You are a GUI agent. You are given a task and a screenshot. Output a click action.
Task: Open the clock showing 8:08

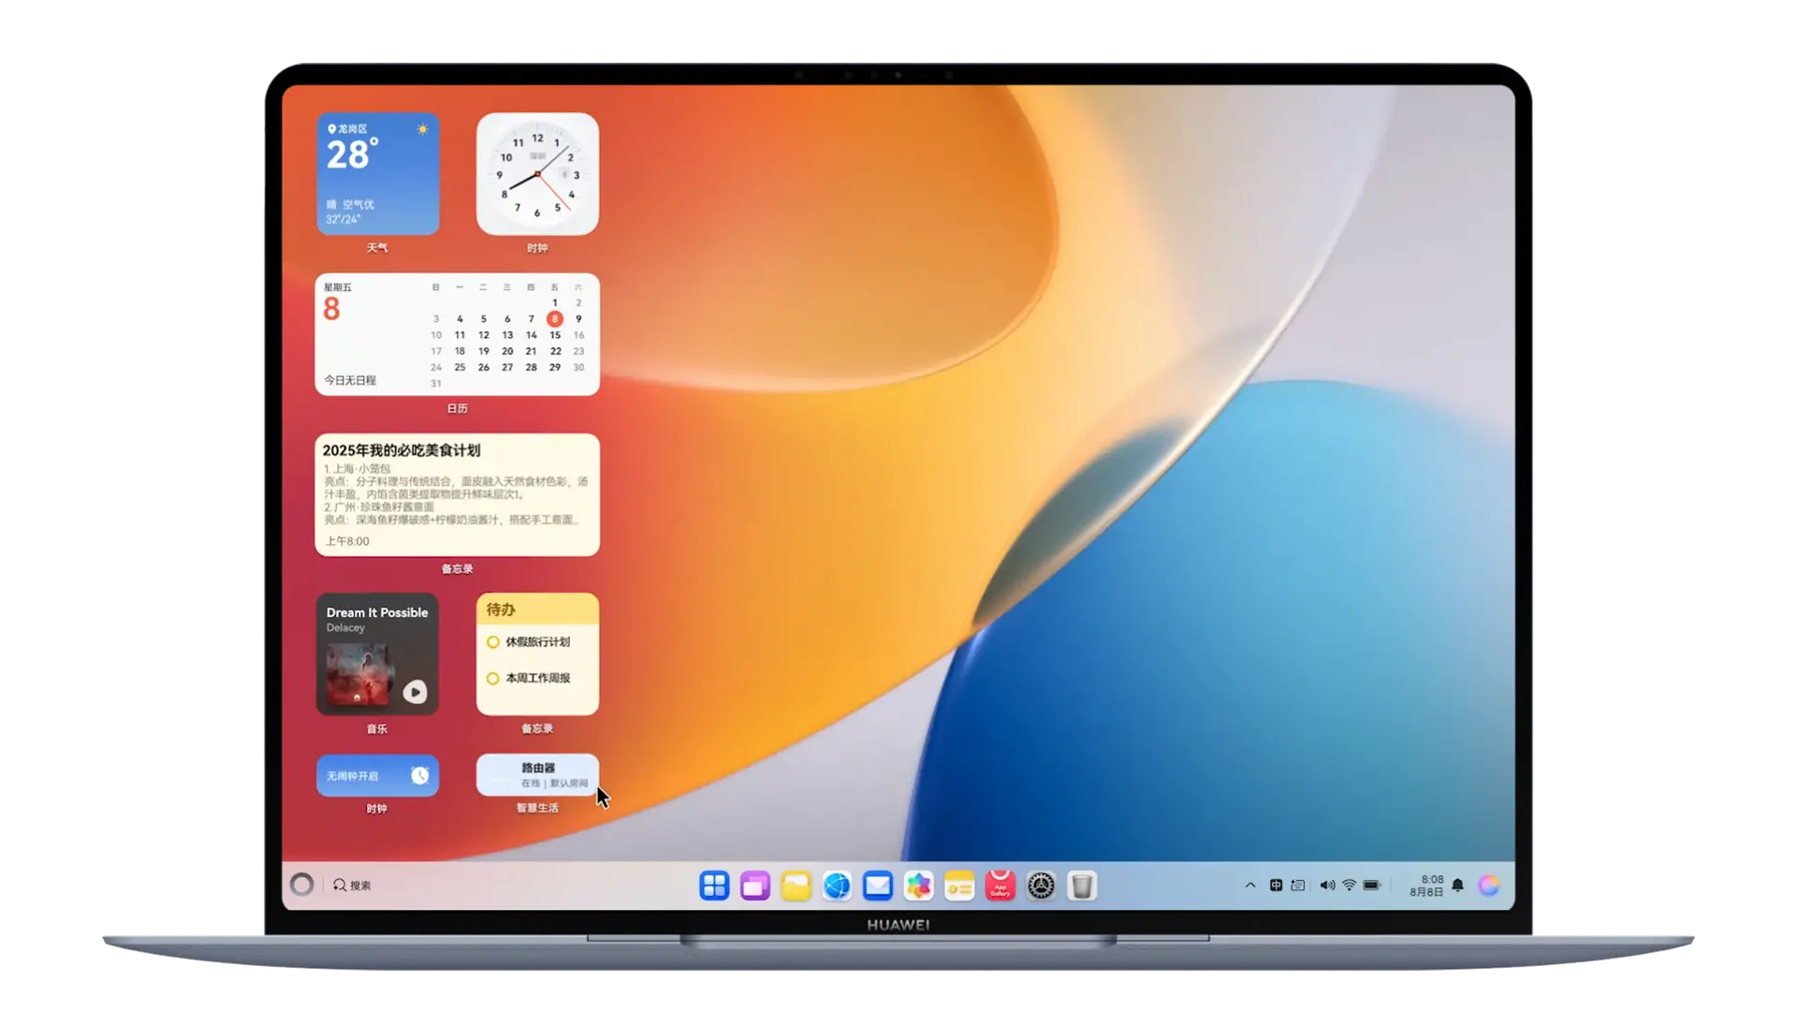[1432, 880]
